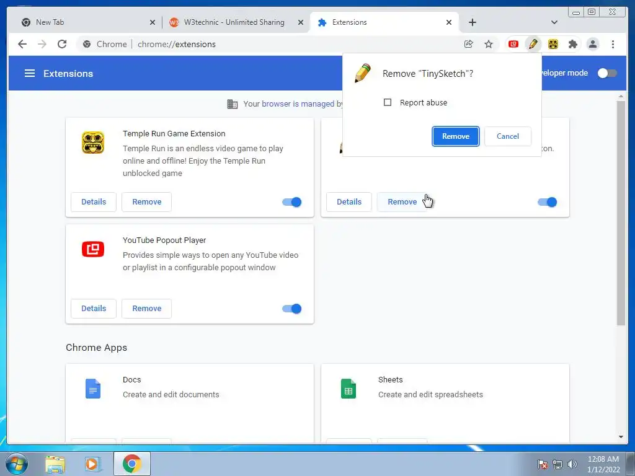This screenshot has height=476, width=635.
Task: Remove the YouTube Popout Player extension
Action: [x=146, y=309]
